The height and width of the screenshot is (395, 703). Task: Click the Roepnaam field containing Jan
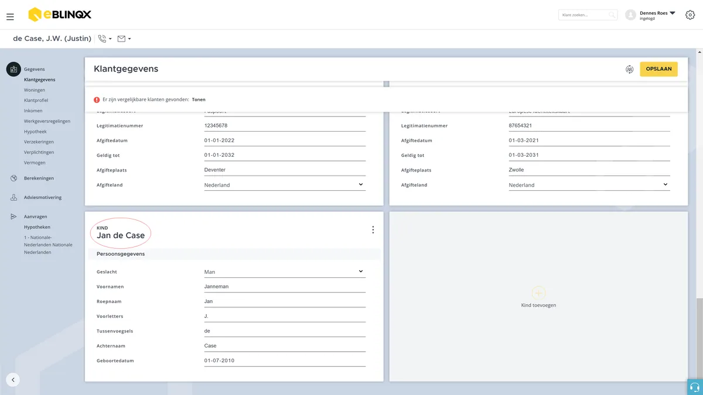285,301
